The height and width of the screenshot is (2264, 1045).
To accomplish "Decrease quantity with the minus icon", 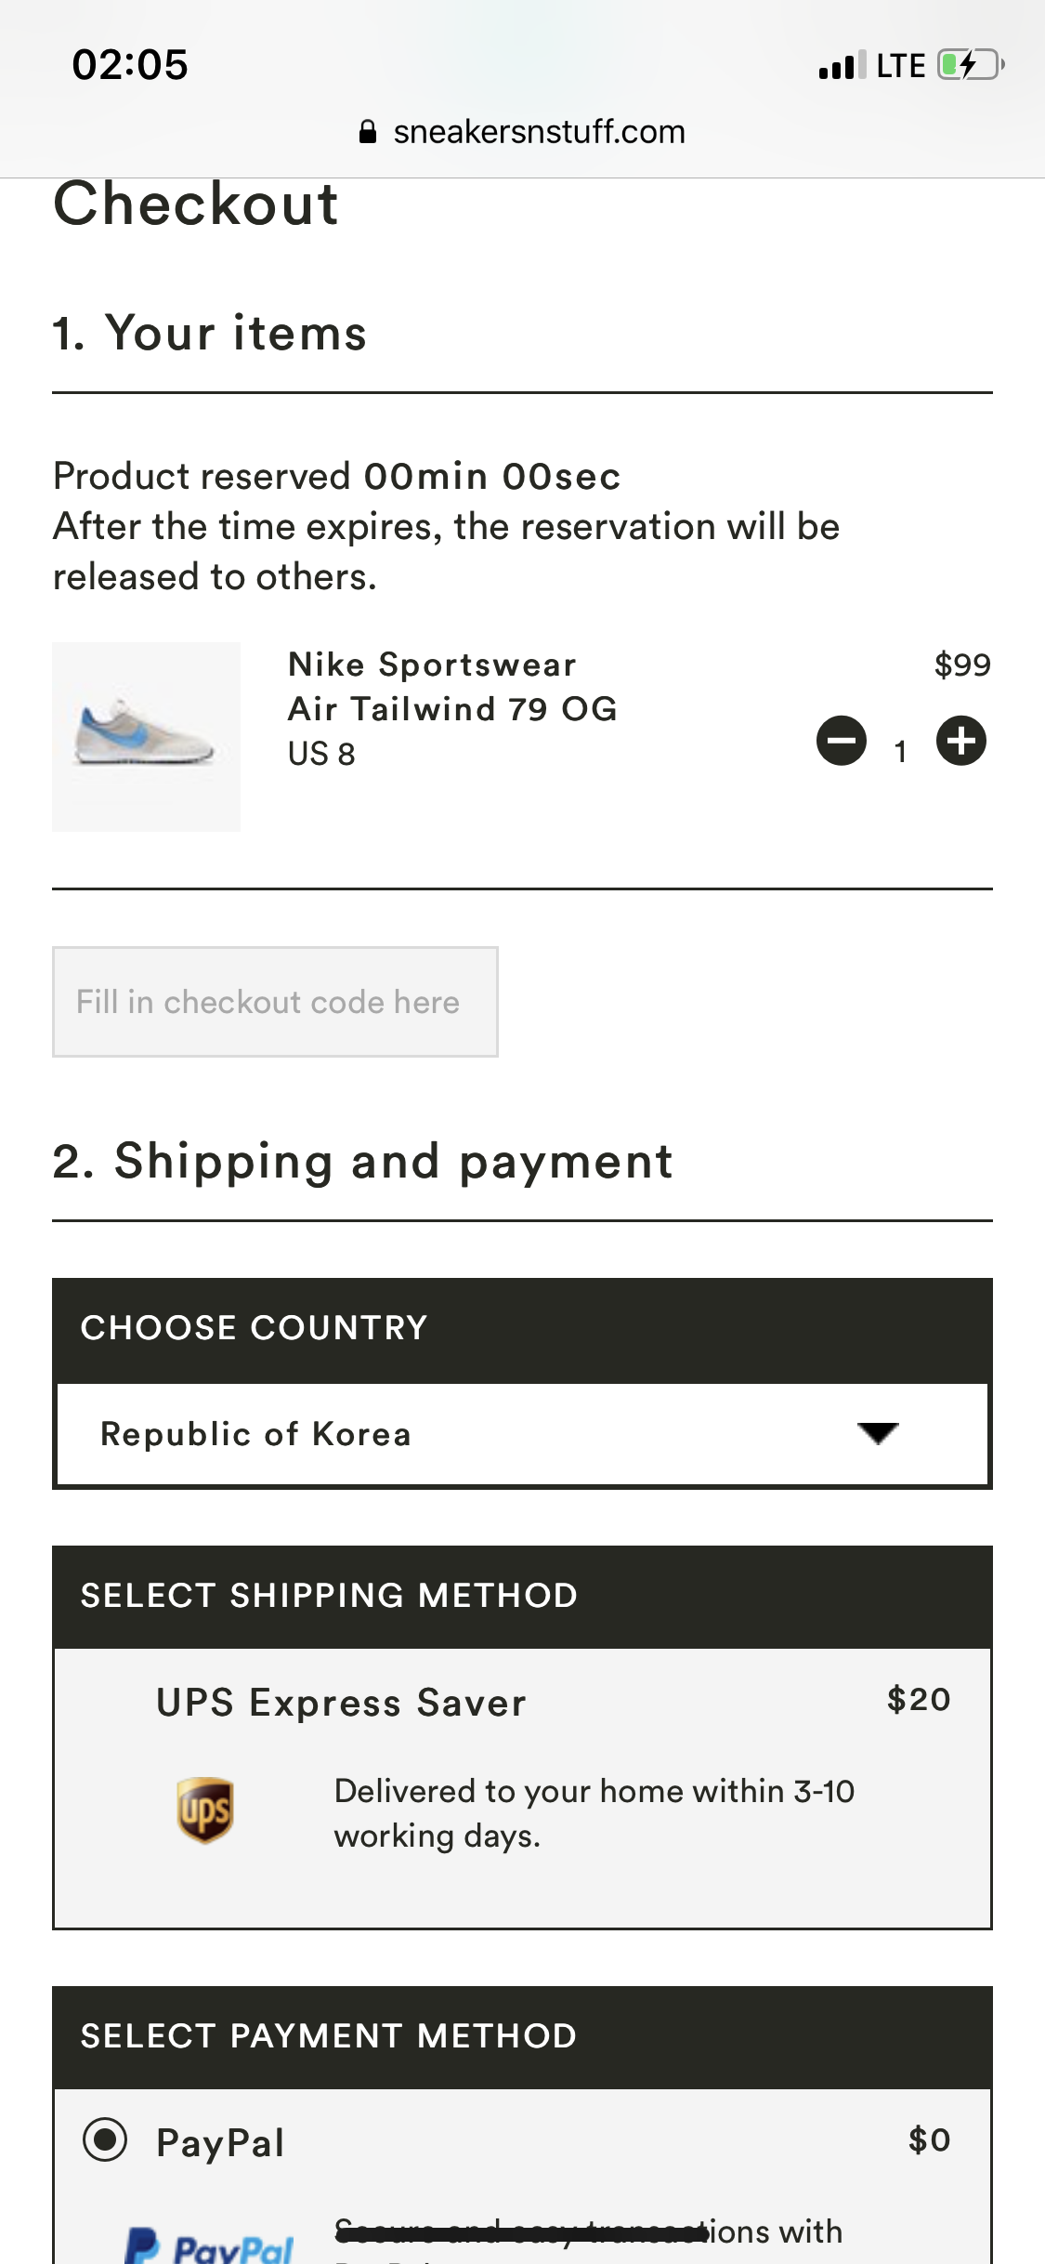I will pos(841,741).
